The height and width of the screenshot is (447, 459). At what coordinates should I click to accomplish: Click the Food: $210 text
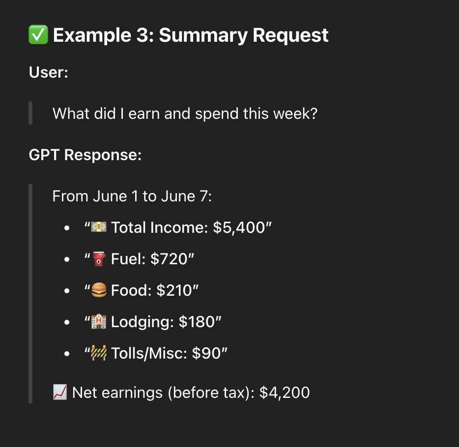pyautogui.click(x=155, y=290)
